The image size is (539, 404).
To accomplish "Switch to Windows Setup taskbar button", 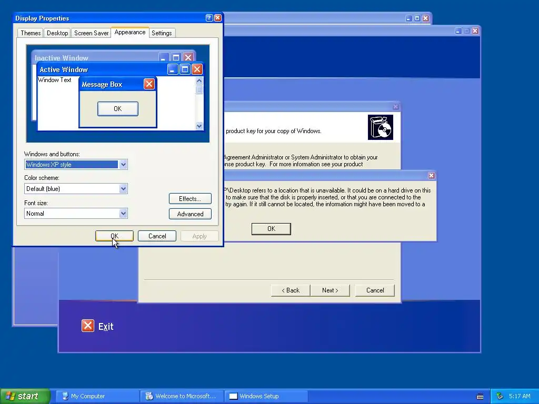I will tap(266, 396).
